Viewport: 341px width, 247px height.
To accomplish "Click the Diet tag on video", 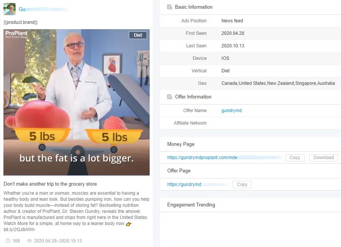I will [x=138, y=35].
